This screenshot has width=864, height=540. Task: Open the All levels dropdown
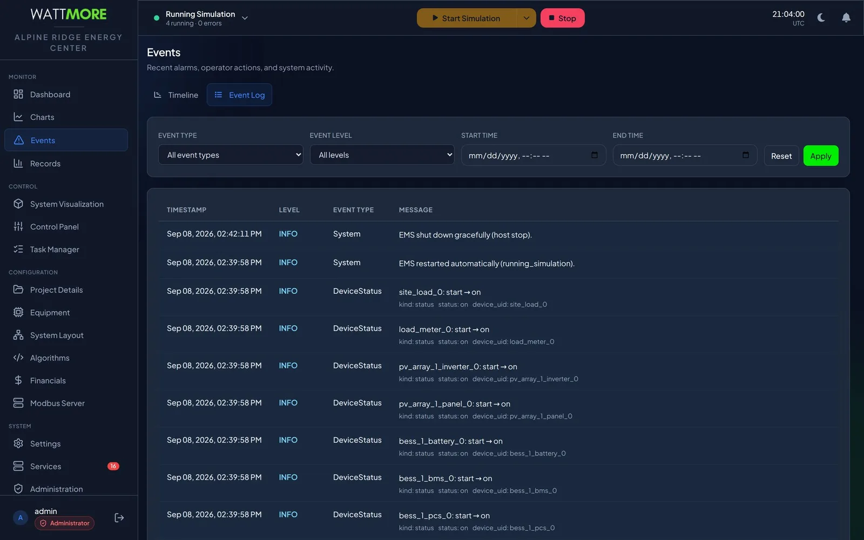pyautogui.click(x=382, y=155)
